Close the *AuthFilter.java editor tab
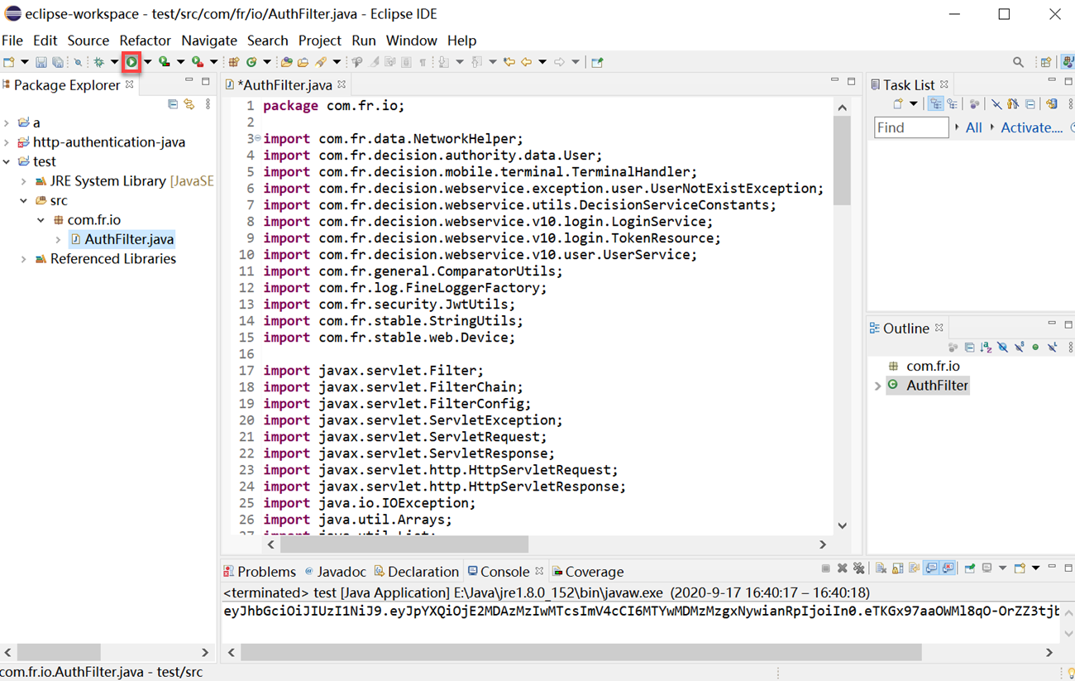The height and width of the screenshot is (681, 1075). 342,84
